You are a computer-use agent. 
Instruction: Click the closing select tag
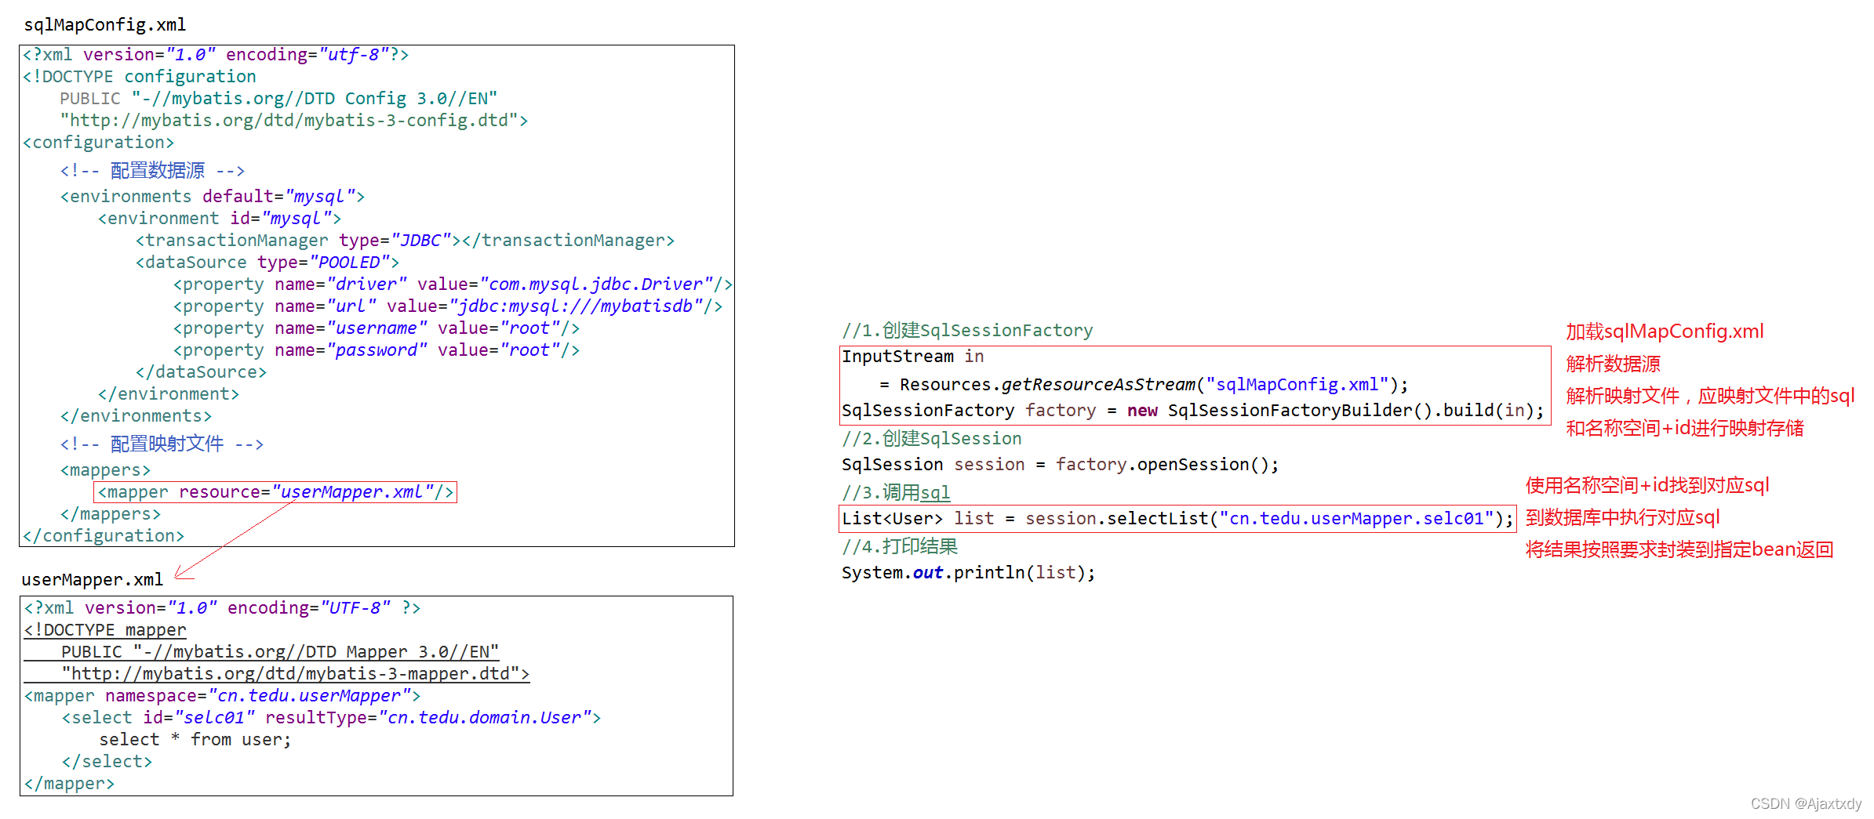tap(107, 762)
